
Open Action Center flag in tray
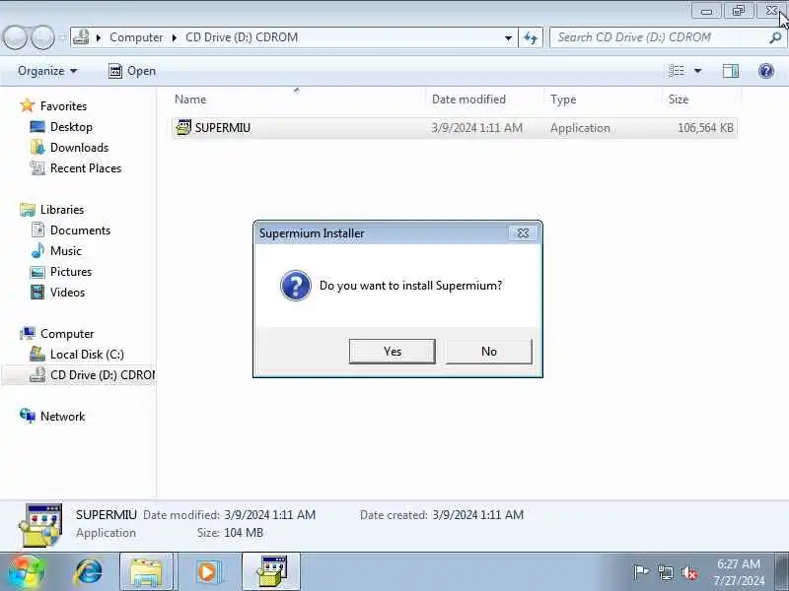point(640,572)
